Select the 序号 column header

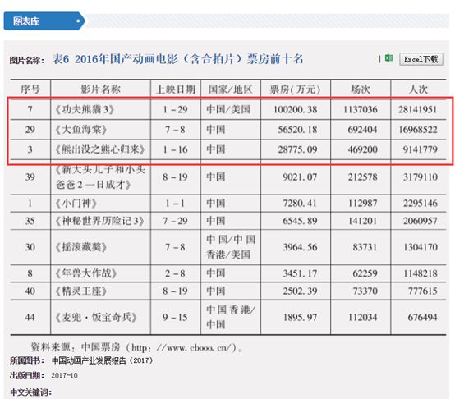click(30, 89)
